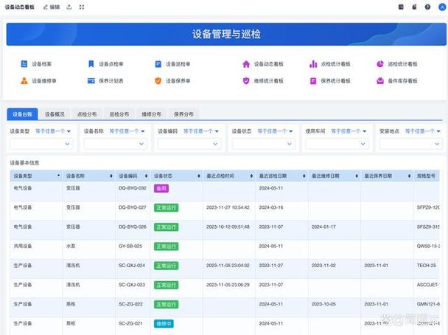448x335 pixels.
Task: Open the 巡检统计看板 pie chart icon
Action: pos(380,64)
